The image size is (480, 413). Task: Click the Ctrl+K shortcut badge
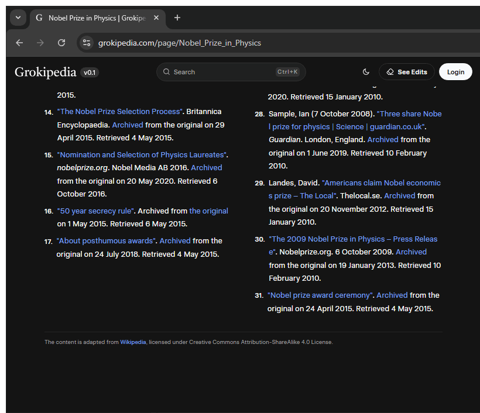click(x=287, y=72)
